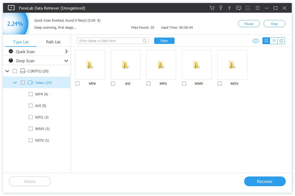The image size is (295, 196).
Task: Select MPG (3) in the tree
Action: (x=42, y=117)
